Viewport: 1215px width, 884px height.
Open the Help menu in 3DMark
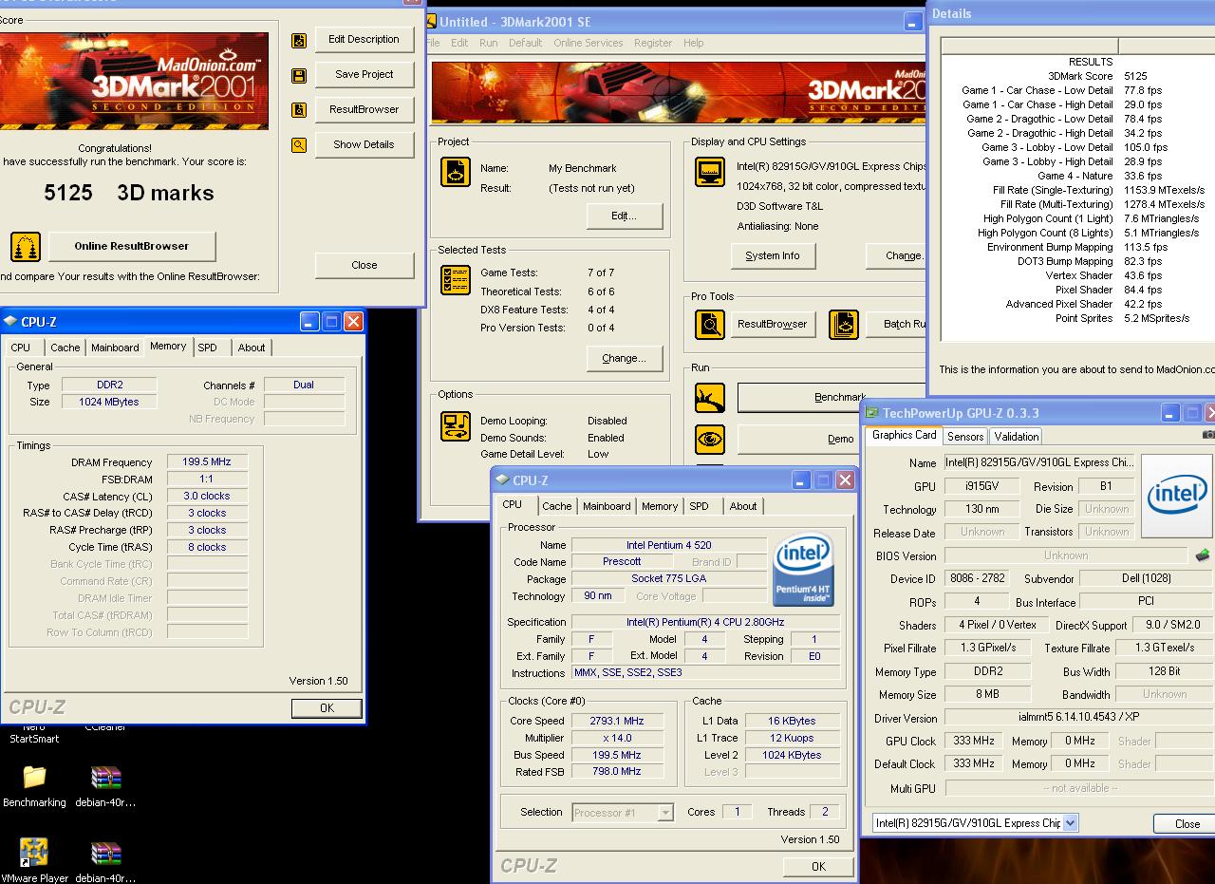(694, 43)
